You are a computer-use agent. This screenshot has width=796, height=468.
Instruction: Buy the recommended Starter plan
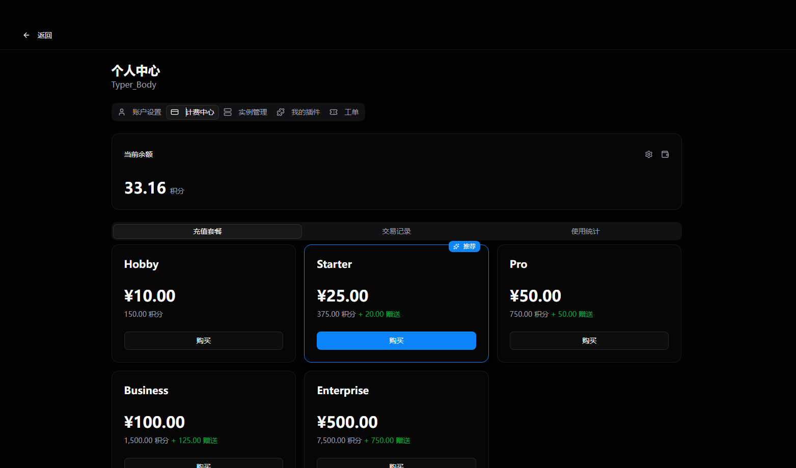[396, 341]
